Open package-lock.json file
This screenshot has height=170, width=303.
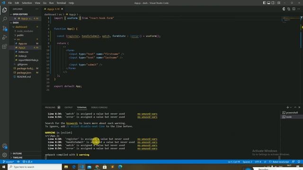(25, 68)
